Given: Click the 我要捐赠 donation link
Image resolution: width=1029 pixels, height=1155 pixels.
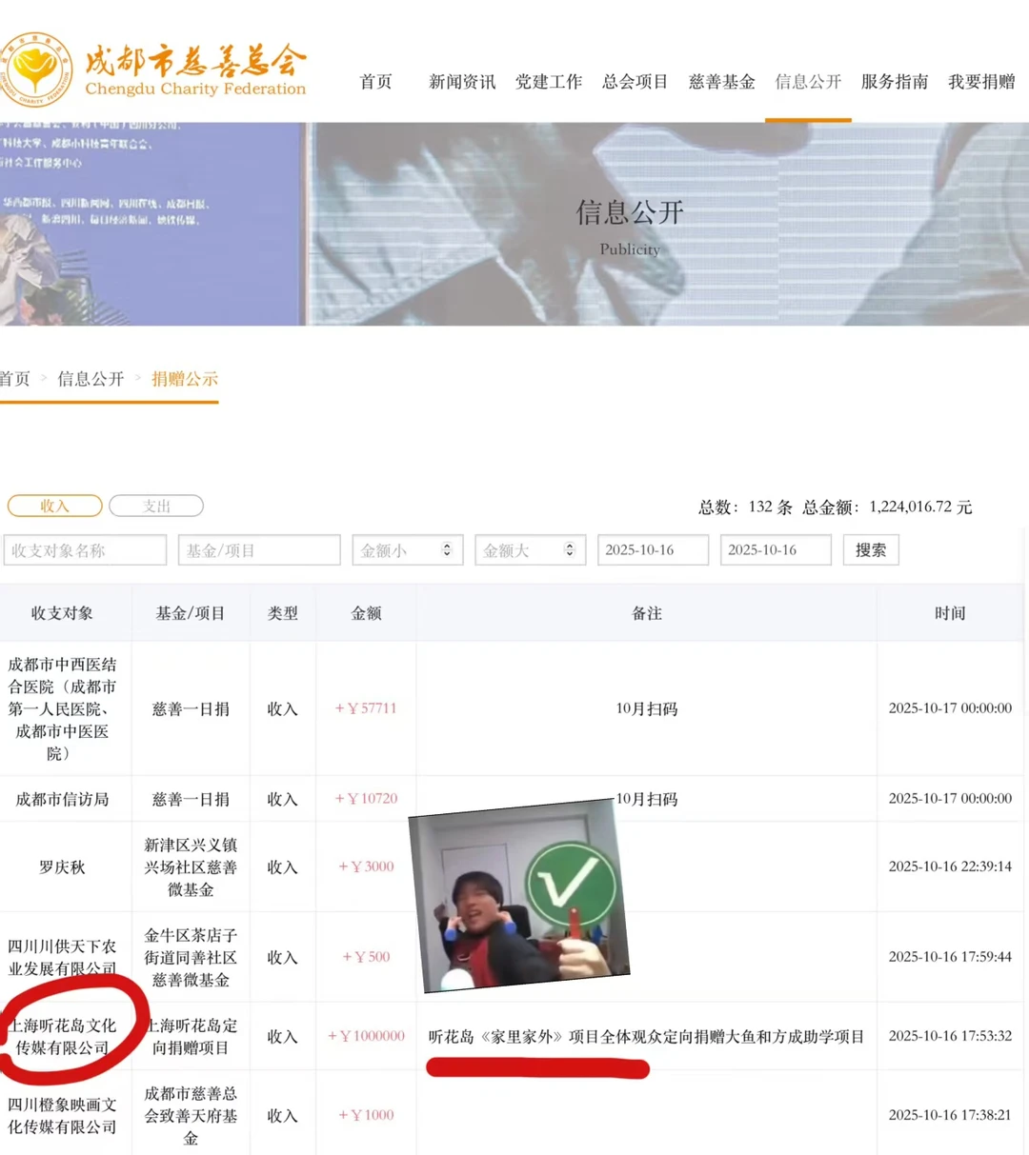Looking at the screenshot, I should click(980, 82).
